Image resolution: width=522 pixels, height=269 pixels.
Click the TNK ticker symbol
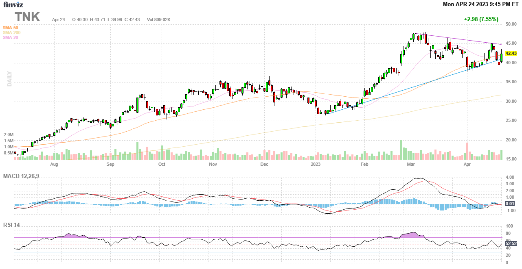point(27,17)
